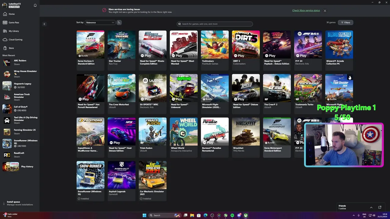The image size is (390, 219).
Task: Open File Explorer from the taskbar
Action: (x=192, y=215)
